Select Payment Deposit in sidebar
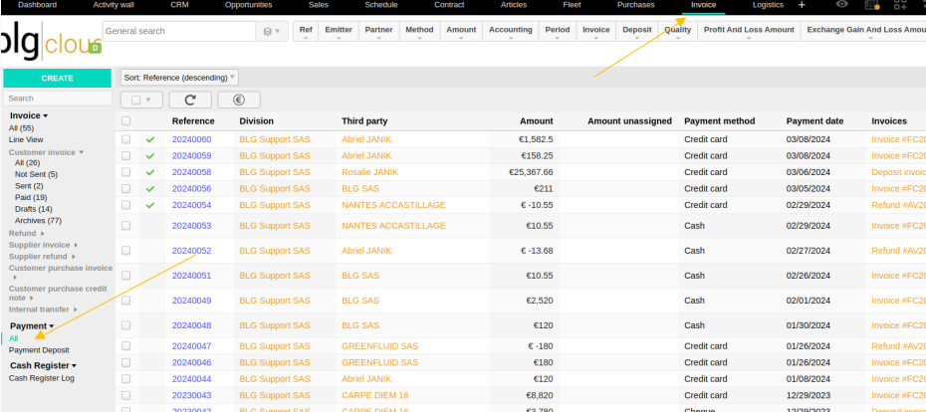 39,350
